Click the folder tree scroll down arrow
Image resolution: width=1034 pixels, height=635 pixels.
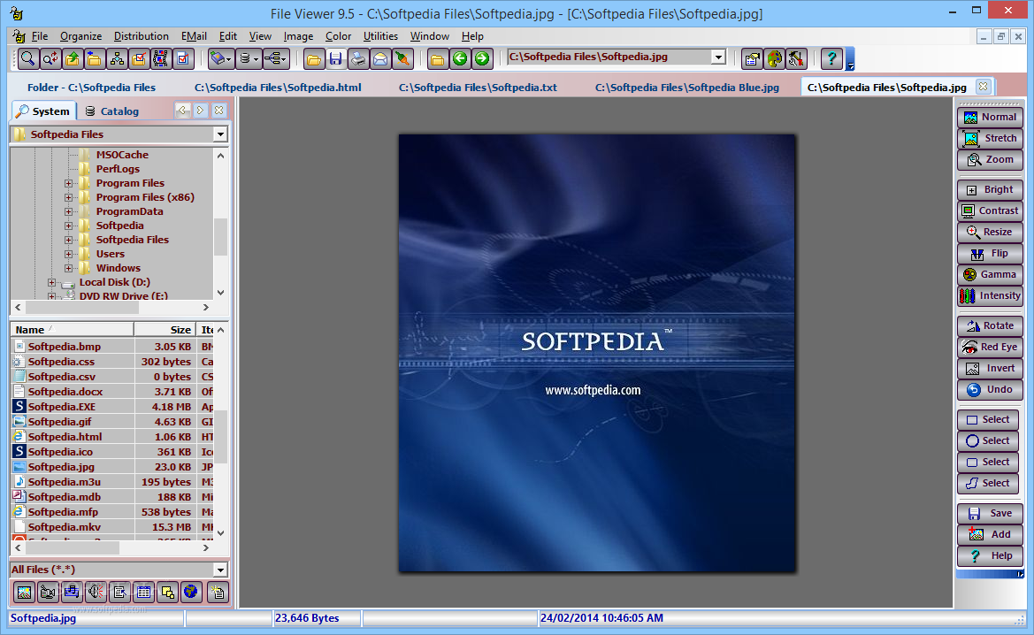click(221, 293)
